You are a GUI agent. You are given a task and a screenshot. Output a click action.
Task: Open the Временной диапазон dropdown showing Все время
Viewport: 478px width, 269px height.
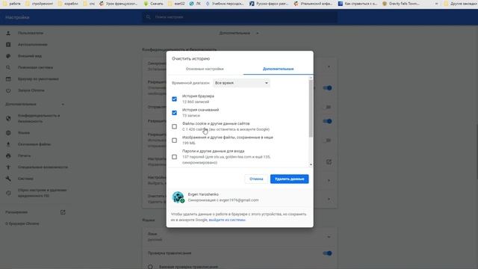[241, 83]
